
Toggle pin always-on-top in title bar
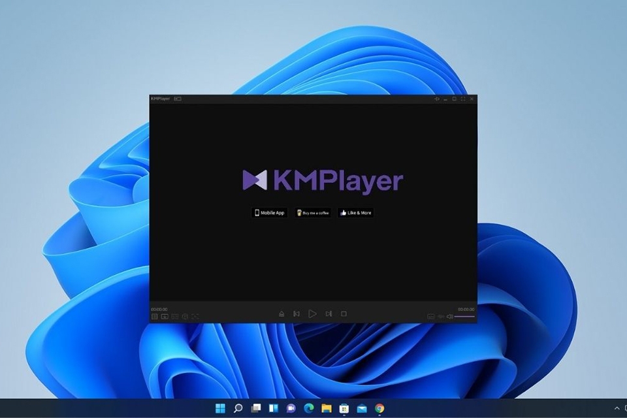[x=437, y=99]
